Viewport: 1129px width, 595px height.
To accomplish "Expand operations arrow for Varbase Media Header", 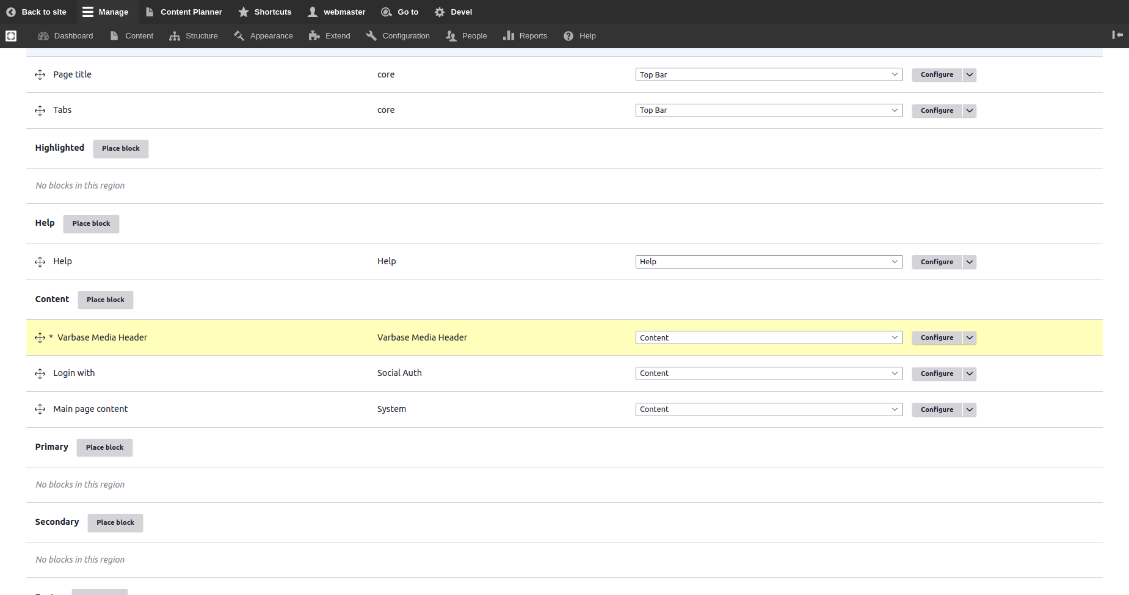I will point(970,337).
